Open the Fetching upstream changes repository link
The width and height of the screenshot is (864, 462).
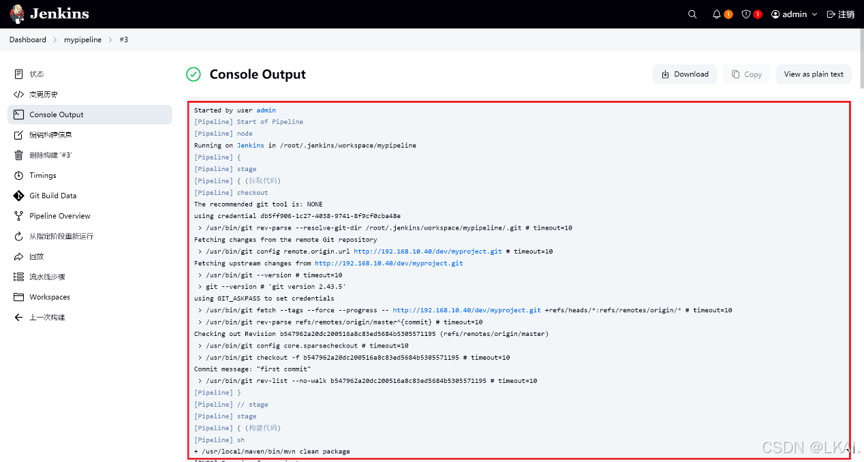click(x=389, y=263)
